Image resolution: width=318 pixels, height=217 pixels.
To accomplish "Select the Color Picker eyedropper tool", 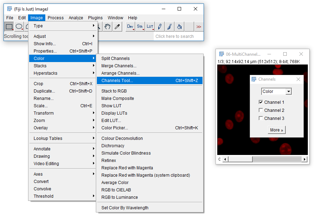I will point(117,27).
